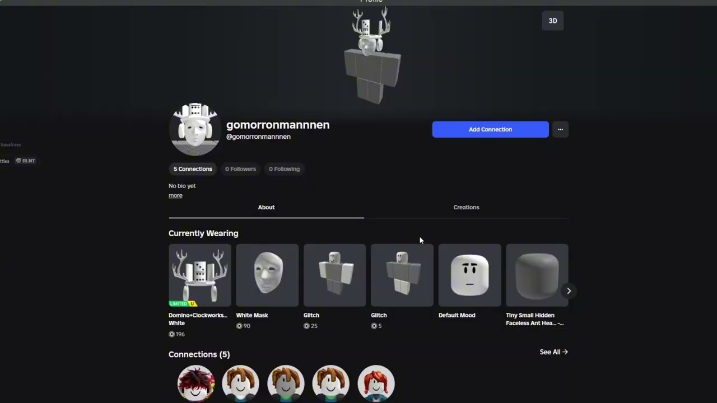The height and width of the screenshot is (403, 717).
Task: Open the red-haired first connection avatar
Action: [196, 383]
